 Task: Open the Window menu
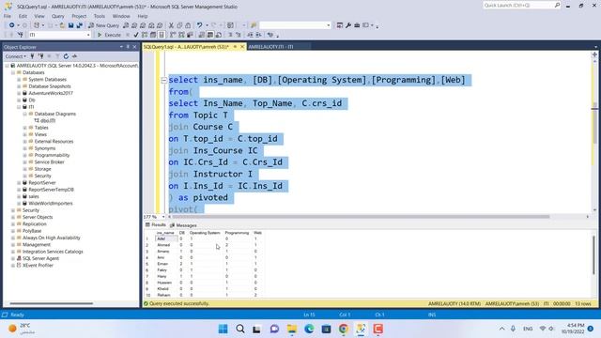121,16
